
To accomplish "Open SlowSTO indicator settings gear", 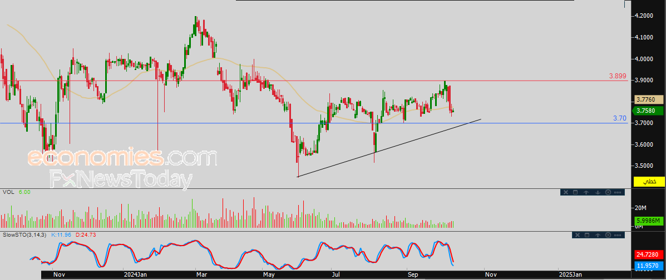I will 608,235.
